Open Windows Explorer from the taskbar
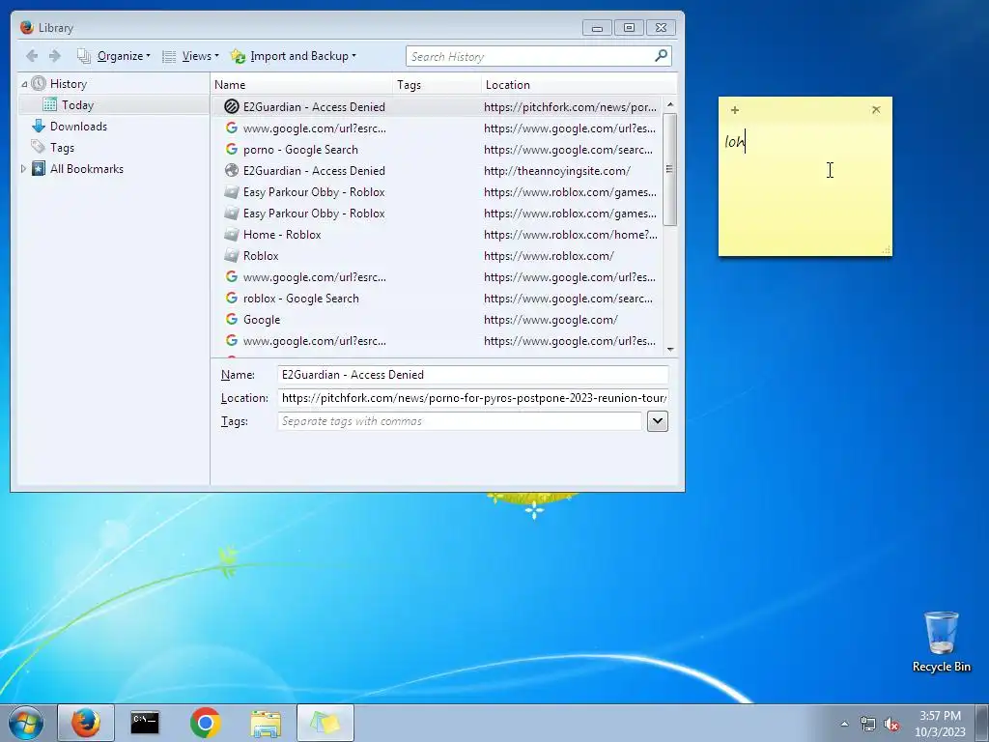989x742 pixels. click(266, 723)
